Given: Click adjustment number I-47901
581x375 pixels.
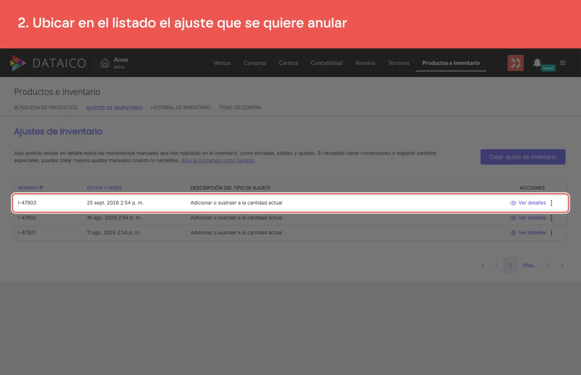Looking at the screenshot, I should [x=27, y=233].
